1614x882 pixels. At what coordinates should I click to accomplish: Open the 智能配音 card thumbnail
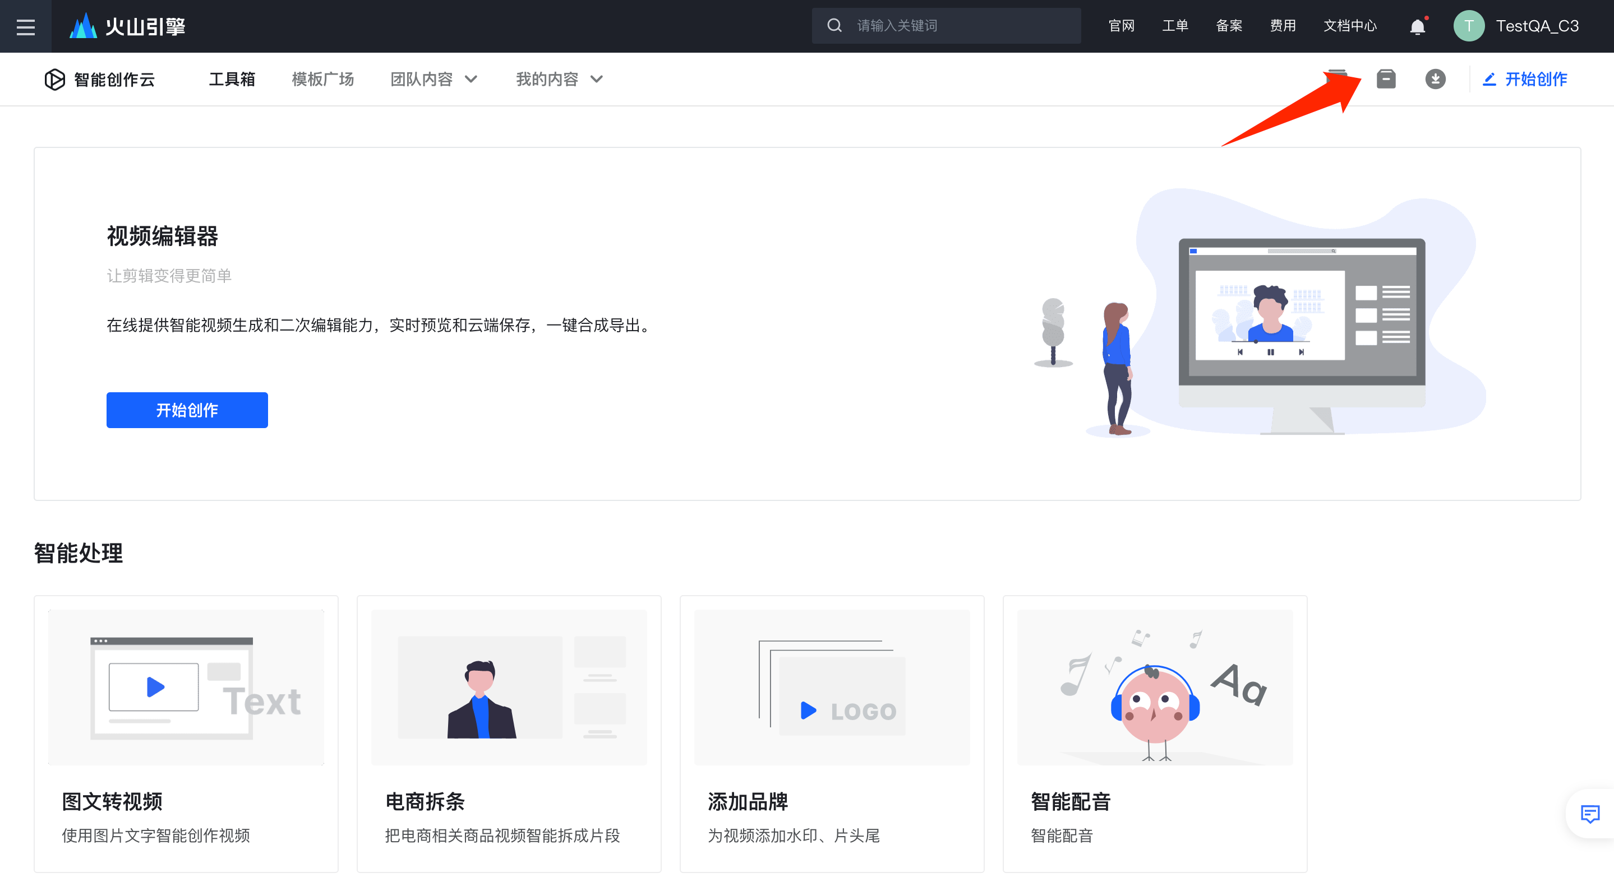click(1155, 688)
